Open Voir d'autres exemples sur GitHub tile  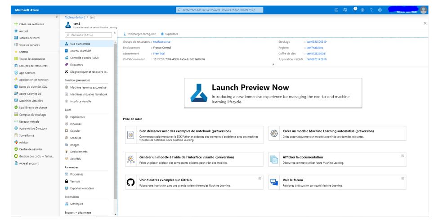tap(195, 182)
